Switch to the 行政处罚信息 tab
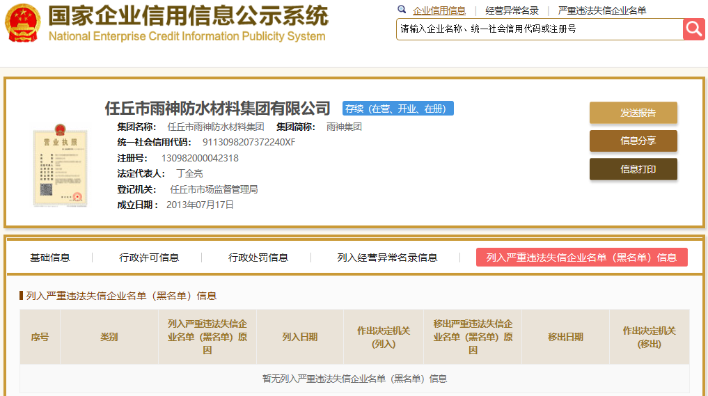Screen dimensions: 708x396 pos(258,258)
